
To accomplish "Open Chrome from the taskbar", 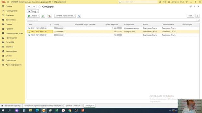I will coord(70,110).
